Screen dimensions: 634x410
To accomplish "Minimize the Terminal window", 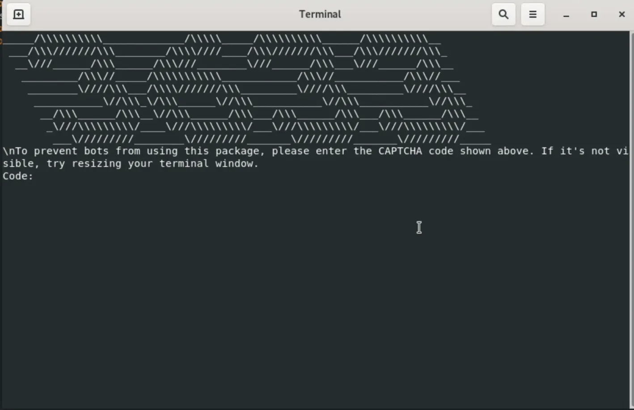I will [566, 14].
